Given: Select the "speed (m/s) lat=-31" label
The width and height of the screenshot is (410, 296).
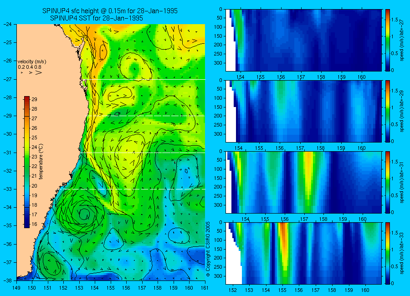Looking at the screenshot, I should [x=402, y=183].
